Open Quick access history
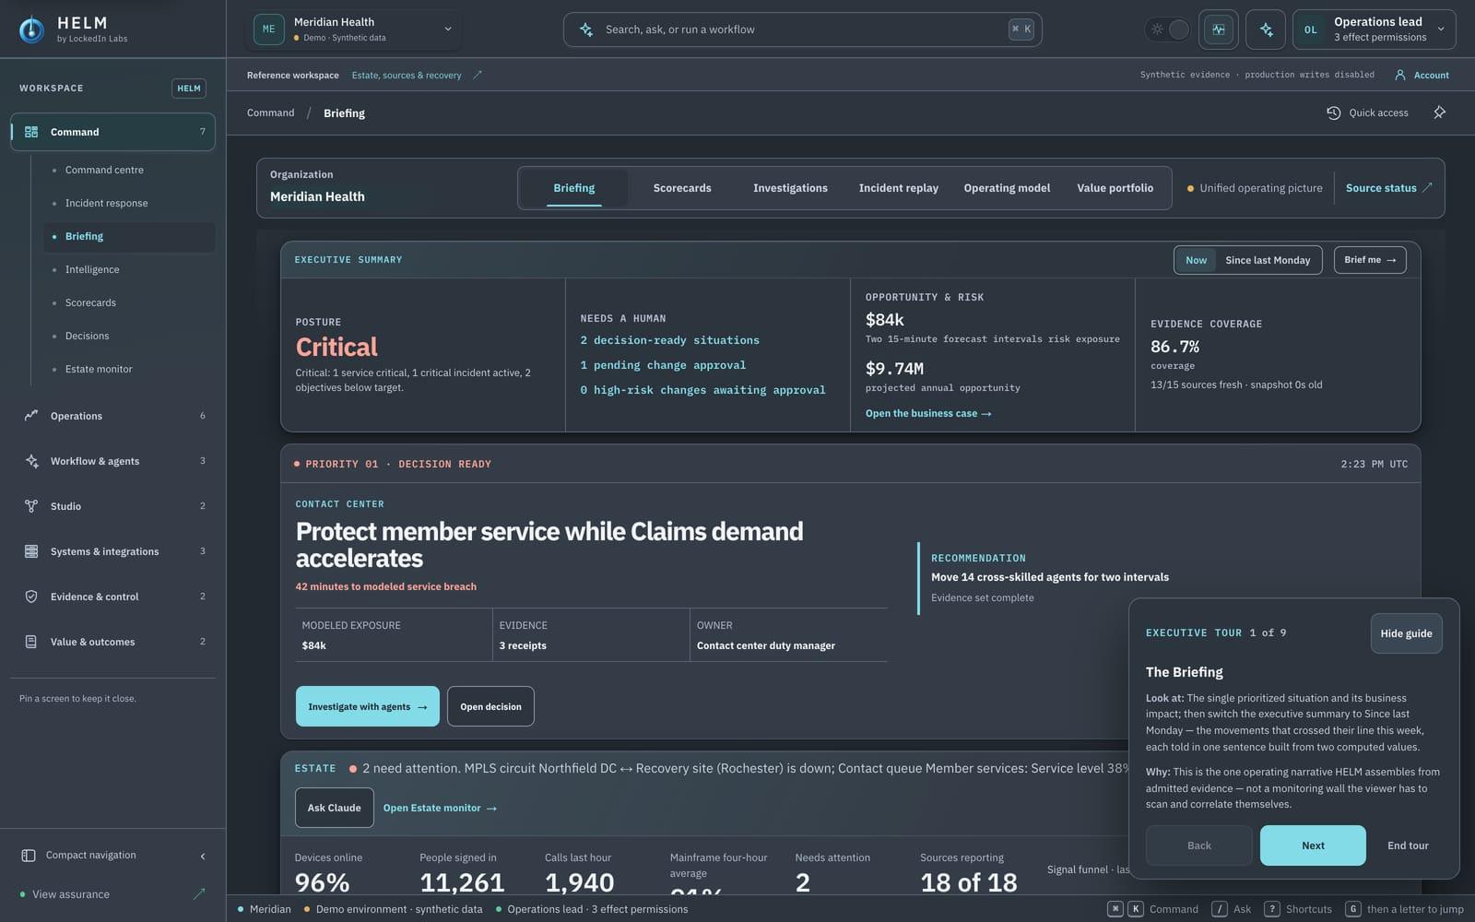This screenshot has width=1475, height=922. tap(1367, 112)
